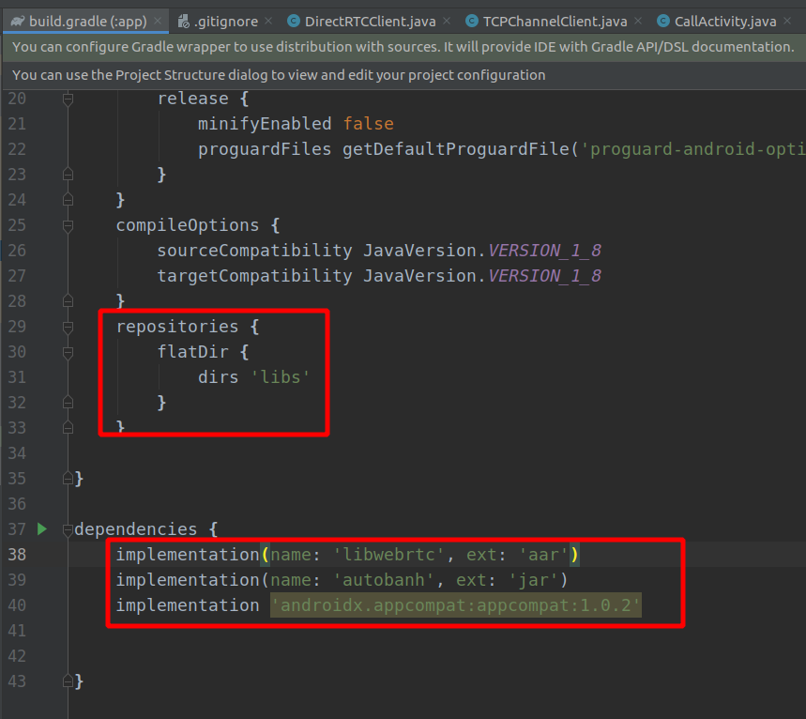Collapse the repositories block at line 29

[68, 327]
